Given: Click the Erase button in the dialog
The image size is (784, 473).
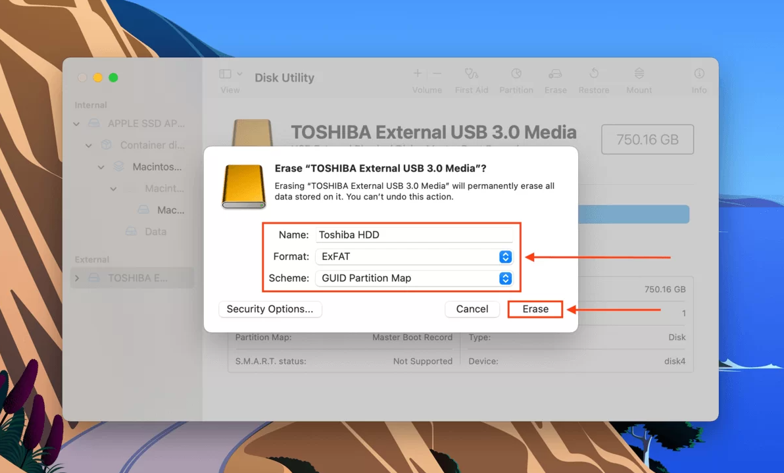Looking at the screenshot, I should [535, 309].
